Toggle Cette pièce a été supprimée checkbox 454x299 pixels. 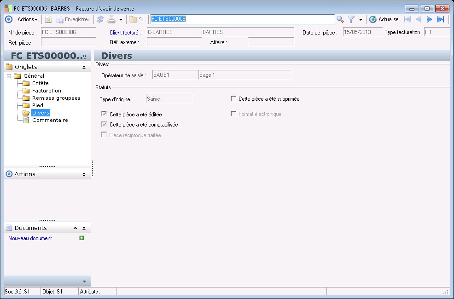233,98
